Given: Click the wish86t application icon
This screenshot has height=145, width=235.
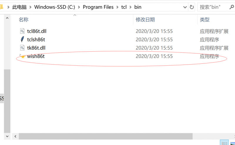Looking at the screenshot, I should coord(22,56).
